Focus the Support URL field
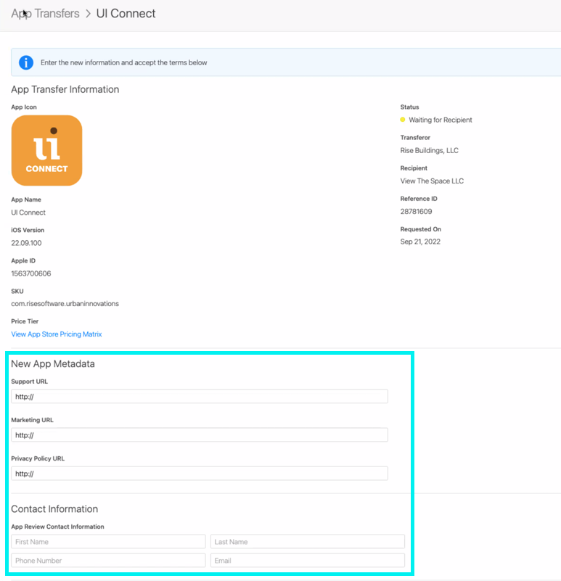This screenshot has height=581, width=561. [200, 397]
